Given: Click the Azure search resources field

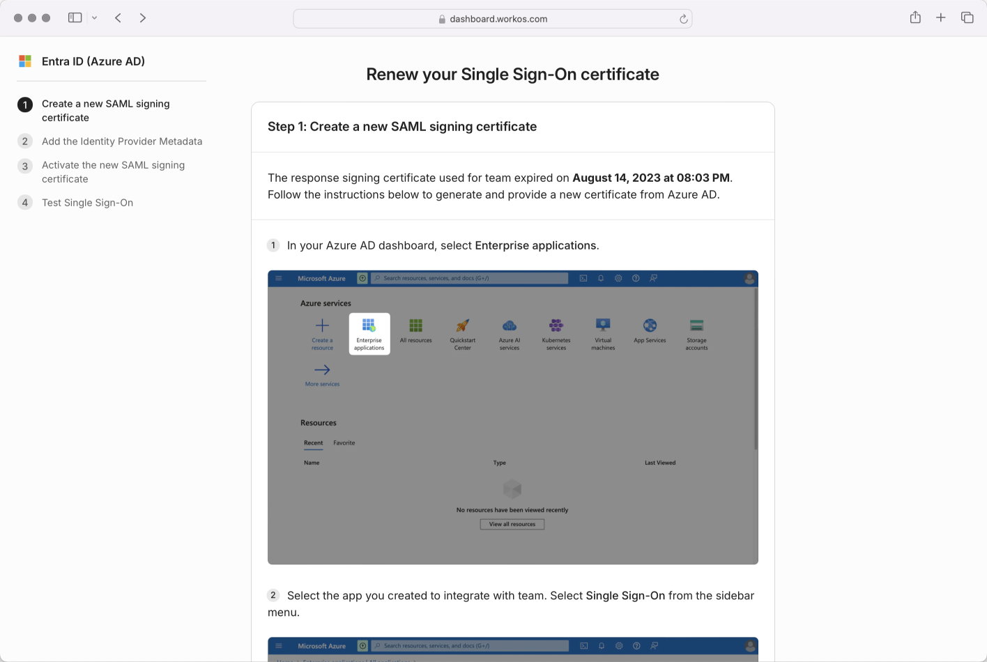Looking at the screenshot, I should pyautogui.click(x=470, y=278).
